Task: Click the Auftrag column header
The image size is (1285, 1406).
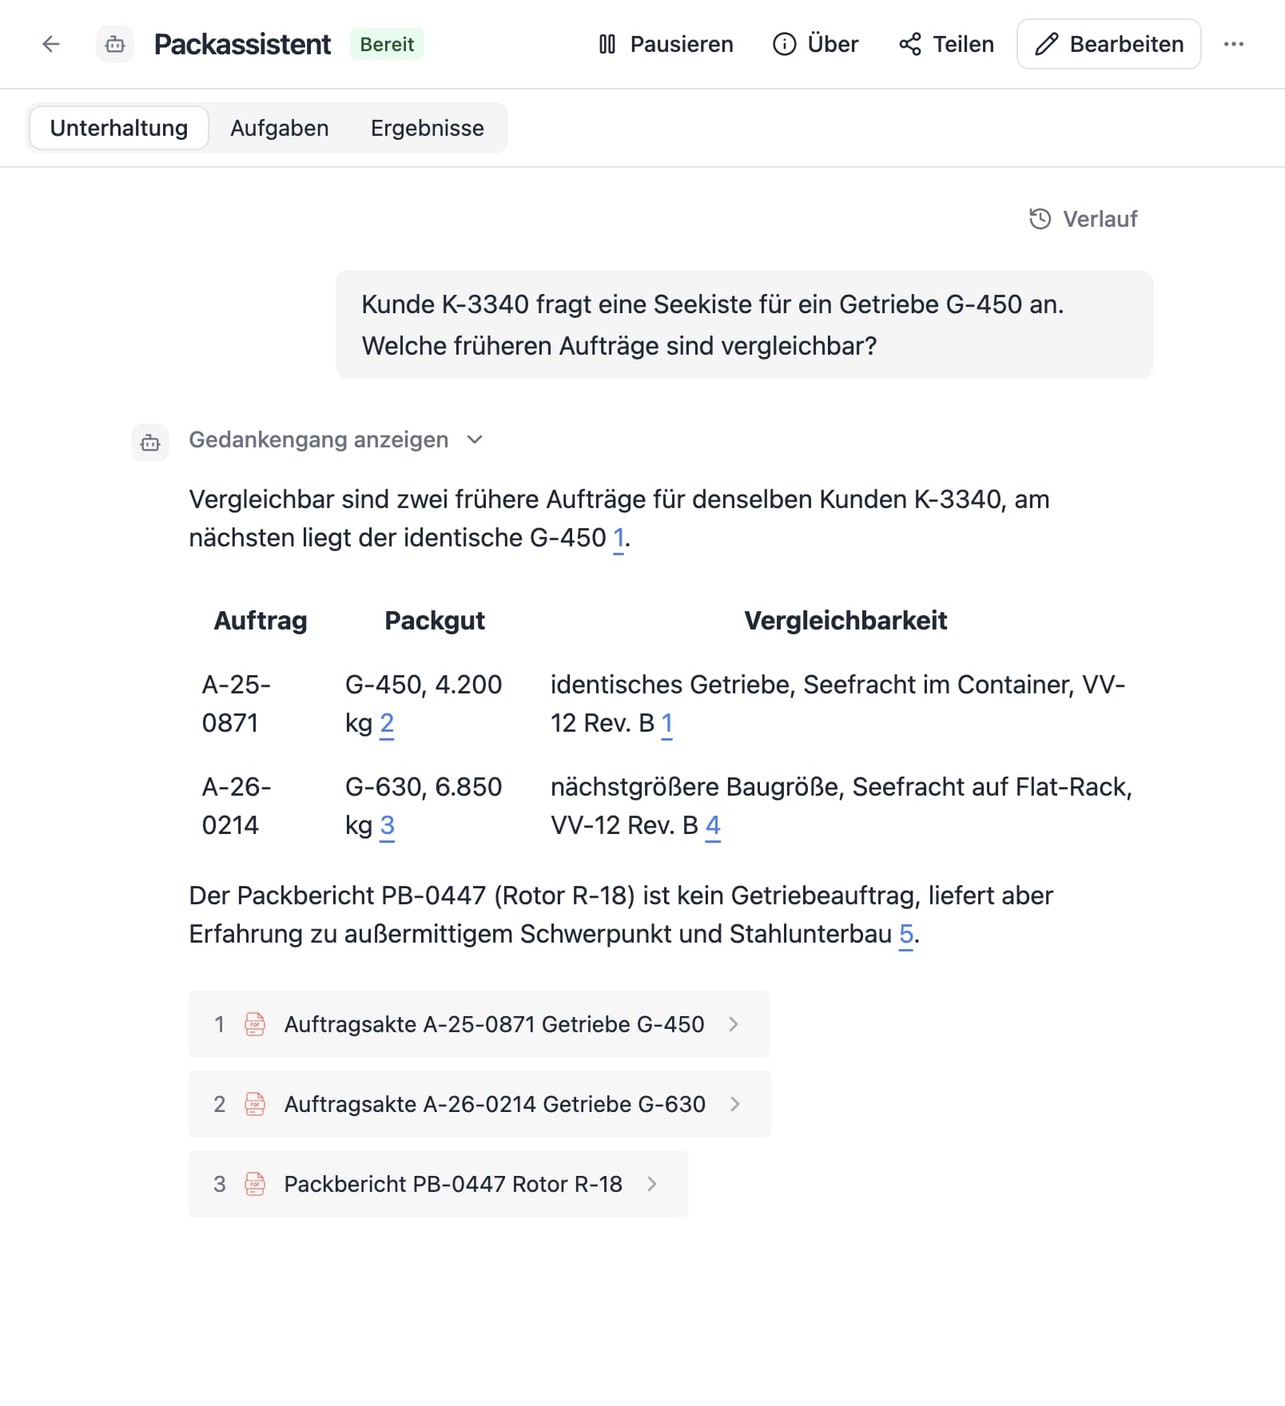Action: [261, 621]
